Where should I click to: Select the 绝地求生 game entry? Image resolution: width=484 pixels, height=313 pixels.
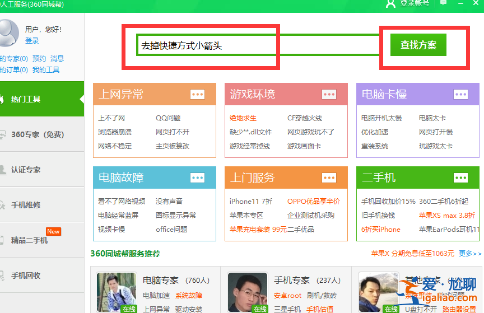[243, 118]
